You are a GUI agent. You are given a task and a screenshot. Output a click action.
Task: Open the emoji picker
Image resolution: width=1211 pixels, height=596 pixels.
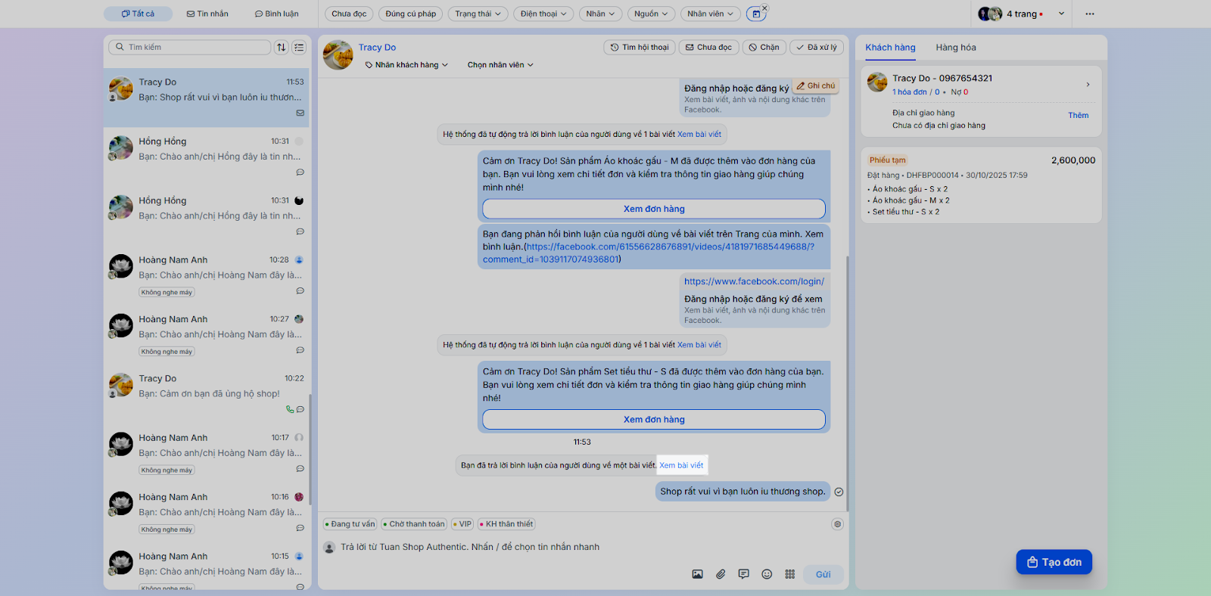(767, 574)
